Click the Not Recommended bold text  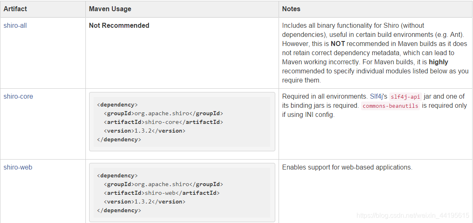coord(119,26)
